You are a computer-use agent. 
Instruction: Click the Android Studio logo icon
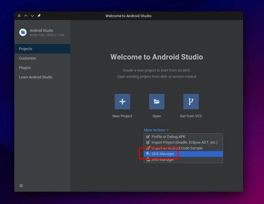point(23,32)
